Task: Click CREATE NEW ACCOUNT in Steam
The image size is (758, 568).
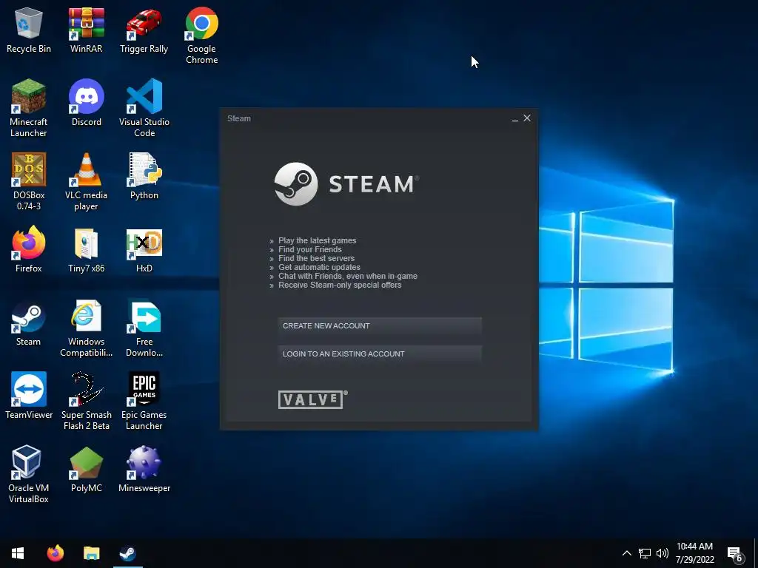Action: pyautogui.click(x=380, y=326)
